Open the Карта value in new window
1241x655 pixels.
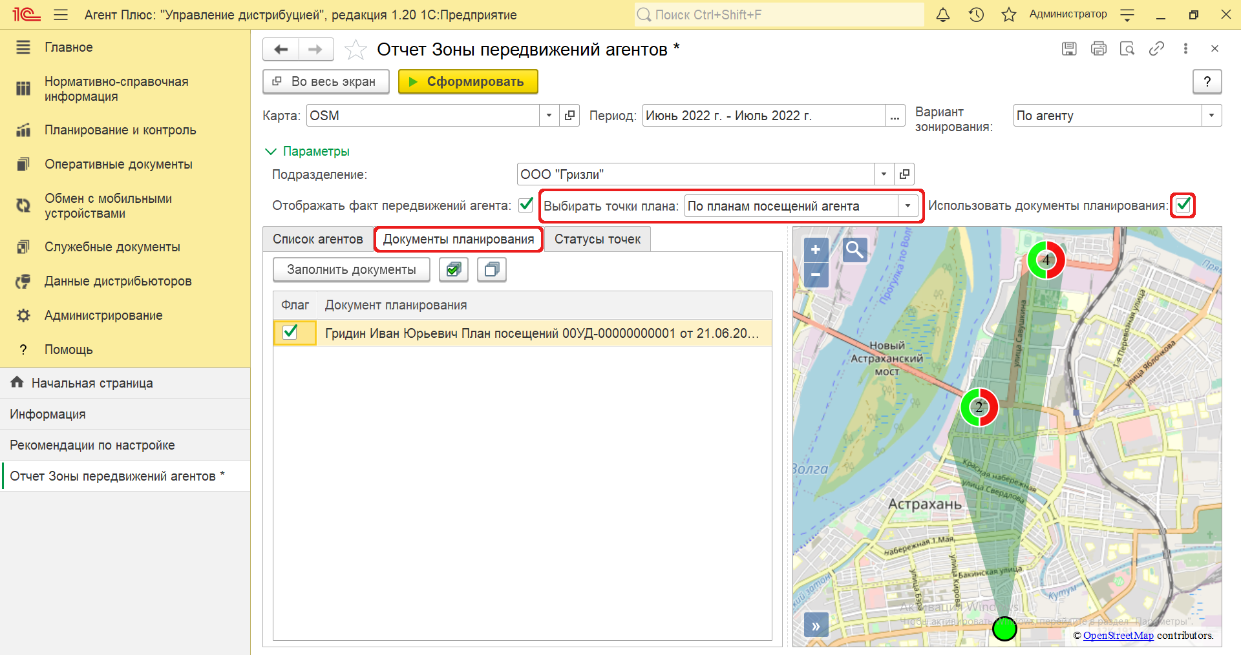[569, 116]
